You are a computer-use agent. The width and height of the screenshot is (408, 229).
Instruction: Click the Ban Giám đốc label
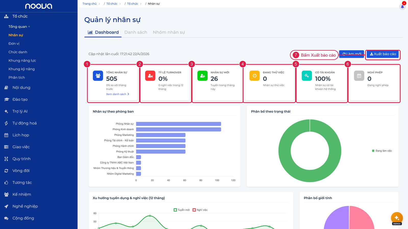(x=125, y=157)
